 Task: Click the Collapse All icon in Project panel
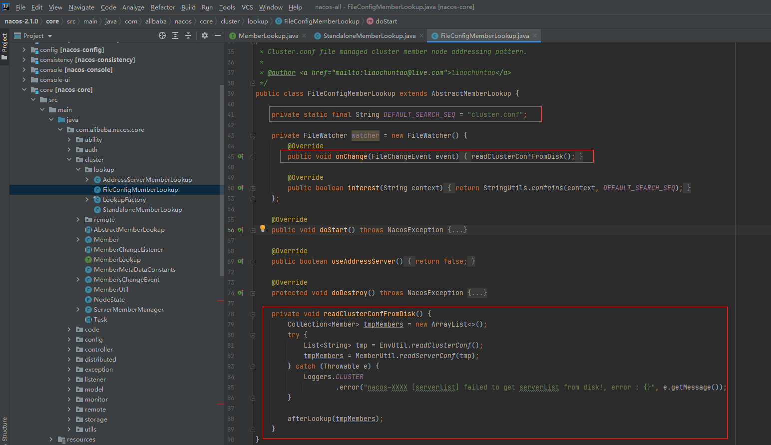point(188,35)
